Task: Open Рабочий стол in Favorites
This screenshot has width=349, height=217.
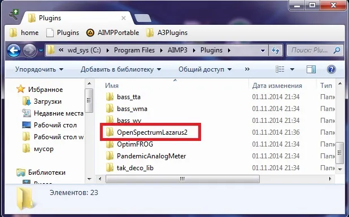Action: (x=55, y=125)
